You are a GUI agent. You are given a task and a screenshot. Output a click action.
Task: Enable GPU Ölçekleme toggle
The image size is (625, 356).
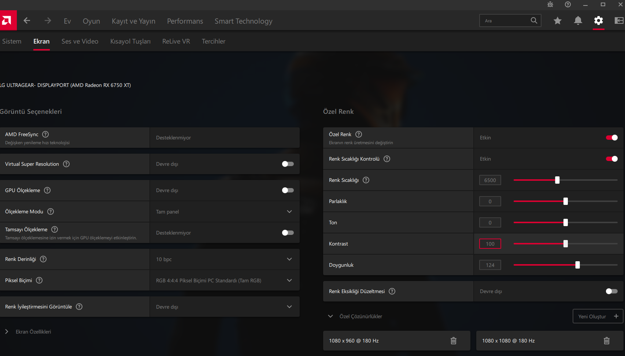tap(288, 190)
